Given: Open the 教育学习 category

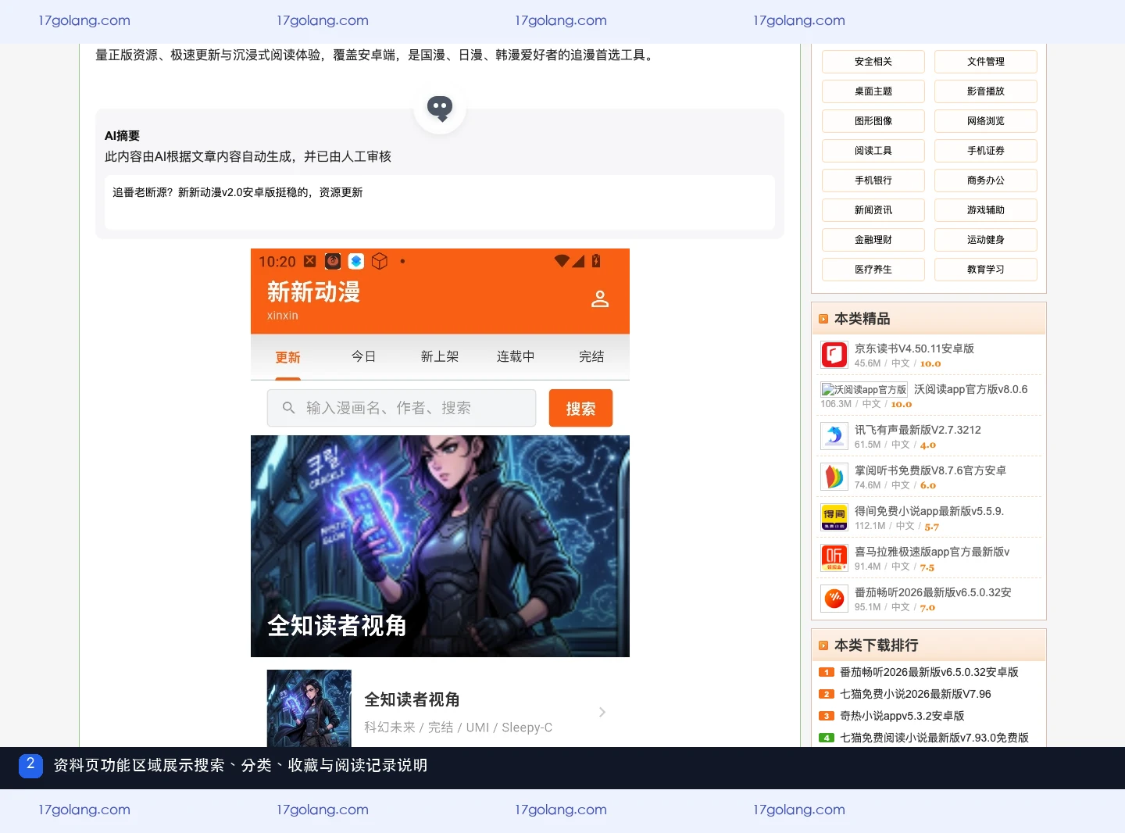Looking at the screenshot, I should pos(986,270).
